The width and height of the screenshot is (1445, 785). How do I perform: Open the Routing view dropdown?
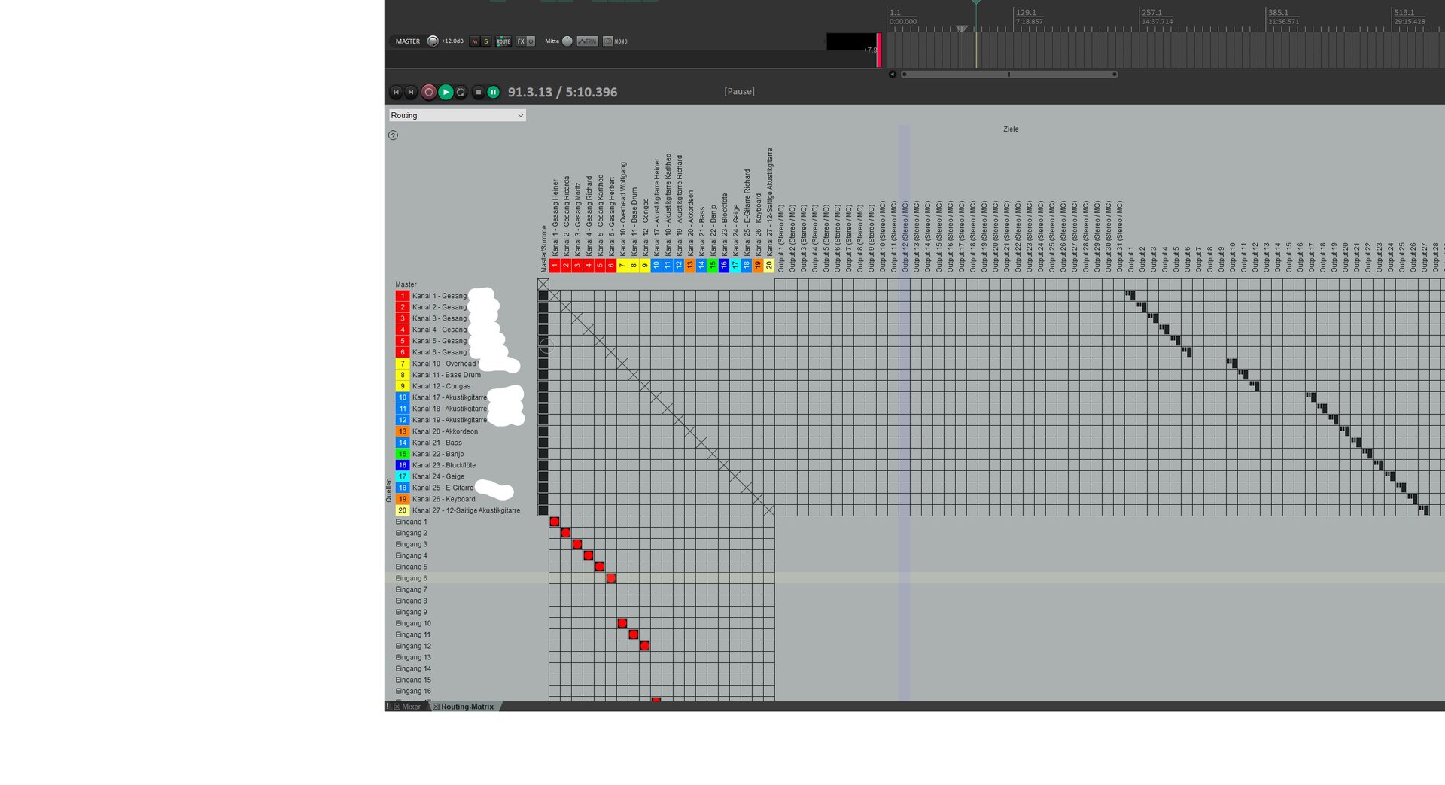(457, 115)
